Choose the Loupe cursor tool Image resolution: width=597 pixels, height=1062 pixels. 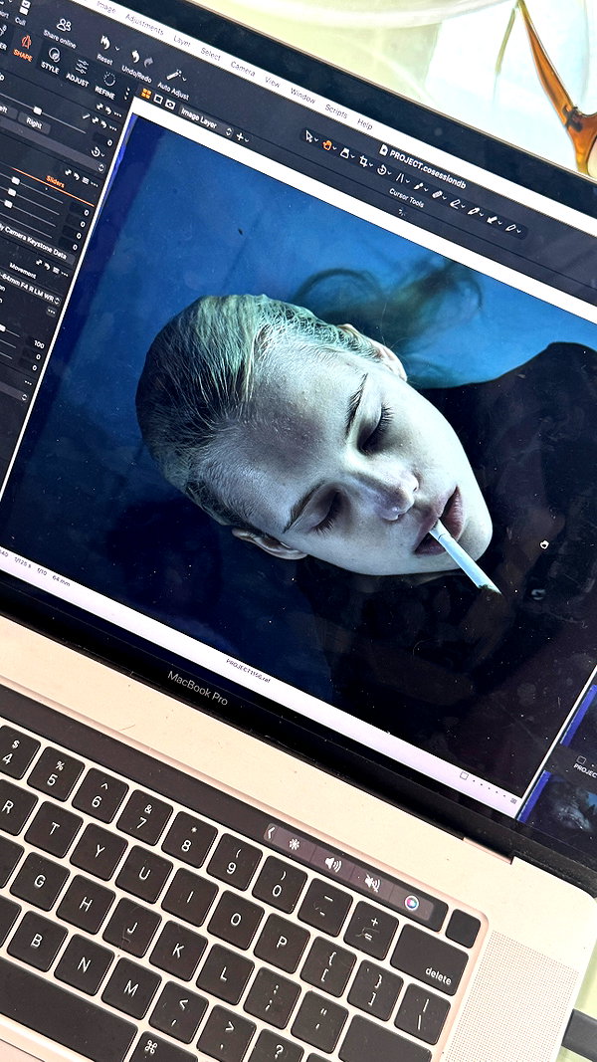344,152
